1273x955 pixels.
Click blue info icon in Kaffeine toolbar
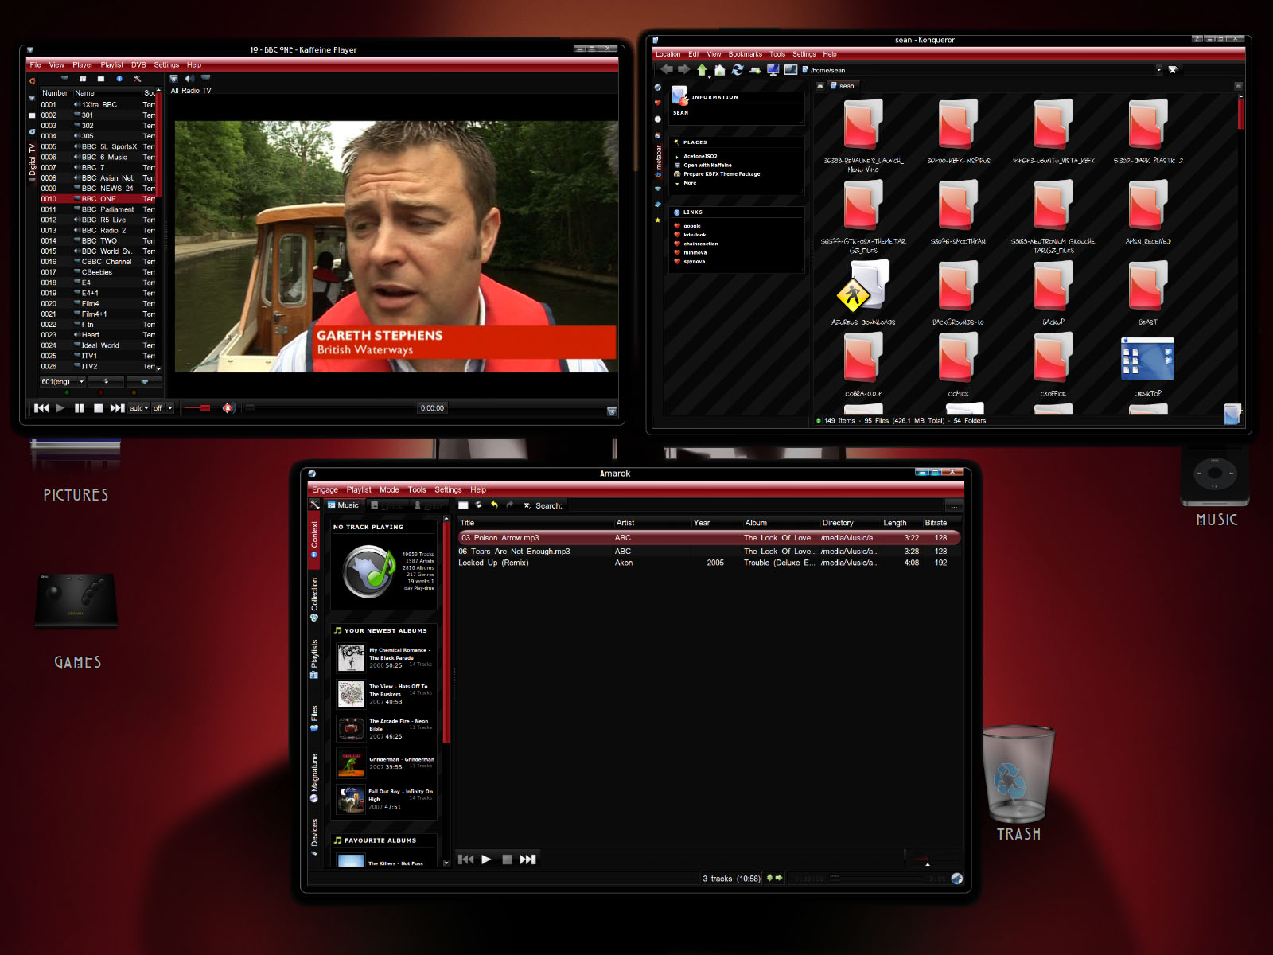119,79
